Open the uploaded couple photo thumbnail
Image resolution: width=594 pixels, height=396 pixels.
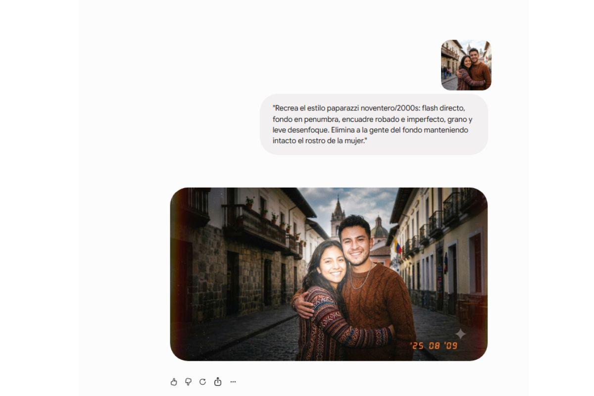coord(466,65)
